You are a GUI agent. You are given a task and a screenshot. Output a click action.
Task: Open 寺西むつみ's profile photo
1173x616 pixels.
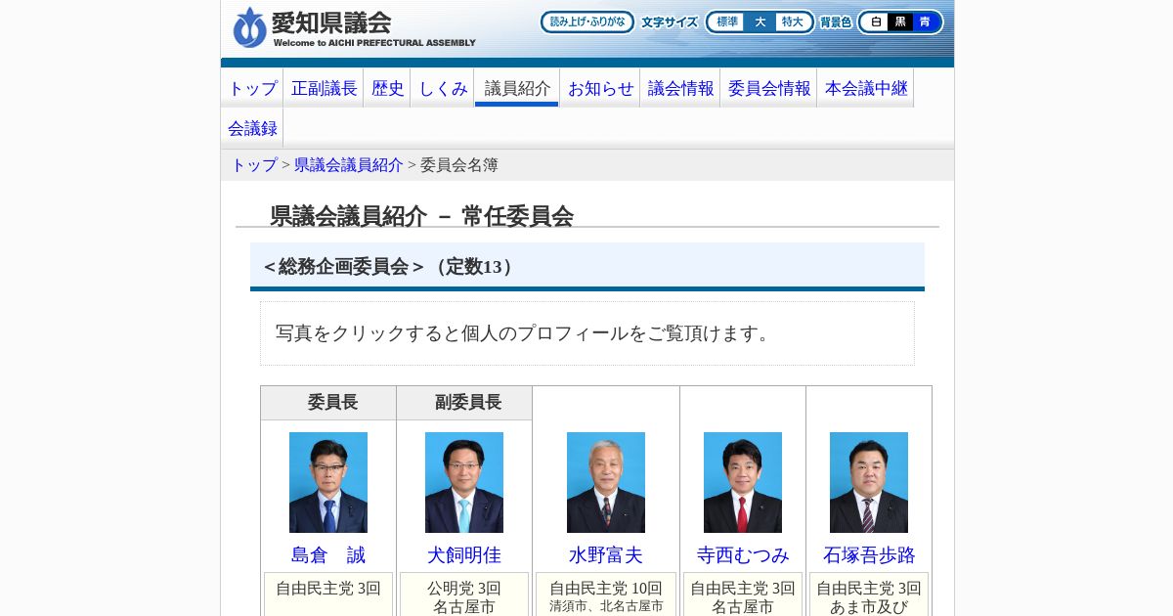743,482
